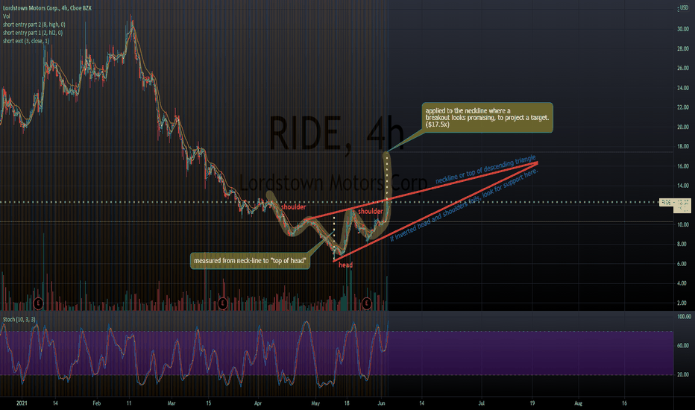Click the earnings E marker in mid-March
The image size is (695, 410).
(x=222, y=303)
